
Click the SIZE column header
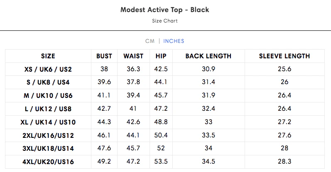point(48,56)
